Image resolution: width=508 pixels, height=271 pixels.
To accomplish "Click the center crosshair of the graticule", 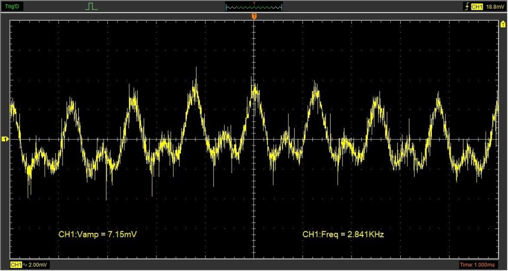I will tap(254, 139).
